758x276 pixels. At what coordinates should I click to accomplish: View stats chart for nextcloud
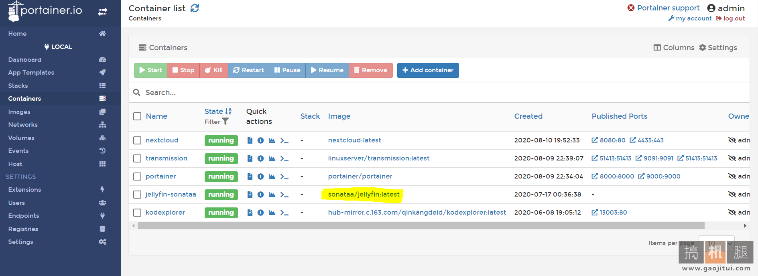coord(272,140)
